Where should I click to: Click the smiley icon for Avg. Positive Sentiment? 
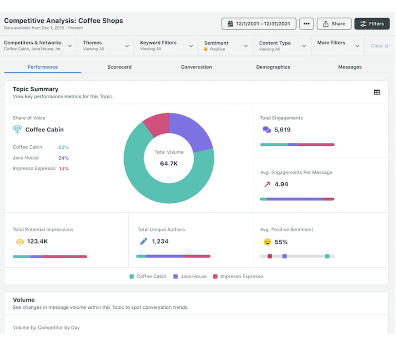[267, 242]
